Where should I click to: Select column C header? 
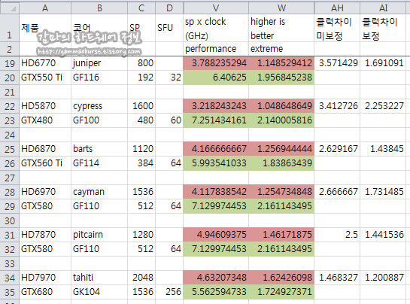(x=141, y=8)
